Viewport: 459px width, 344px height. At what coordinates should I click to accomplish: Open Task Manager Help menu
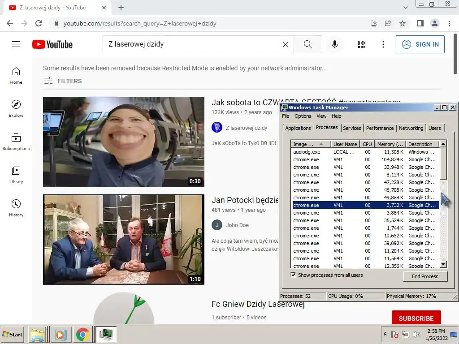(x=336, y=116)
